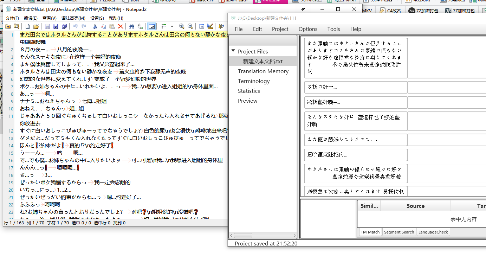486x256 pixels.
Task: Paste clipboard contents via the toolbar
Action: click(113, 26)
